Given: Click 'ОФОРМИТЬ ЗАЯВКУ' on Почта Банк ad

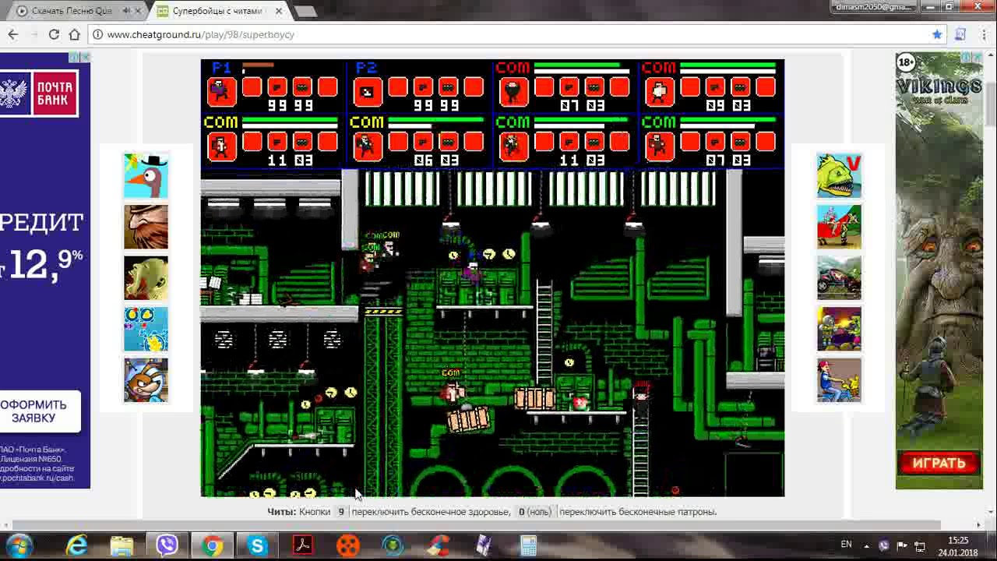Looking at the screenshot, I should click(x=33, y=411).
